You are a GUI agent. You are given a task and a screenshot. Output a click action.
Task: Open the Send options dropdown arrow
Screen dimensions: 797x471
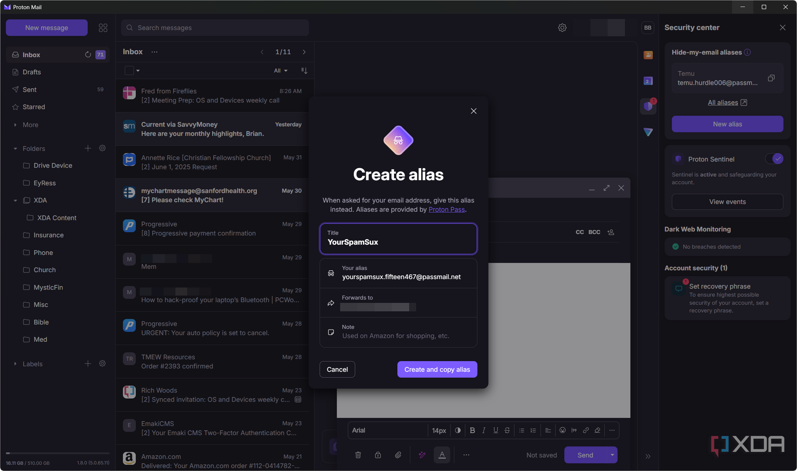click(x=612, y=455)
